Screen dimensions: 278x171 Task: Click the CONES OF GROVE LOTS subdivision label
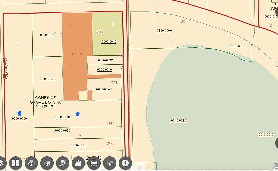pos(46,102)
